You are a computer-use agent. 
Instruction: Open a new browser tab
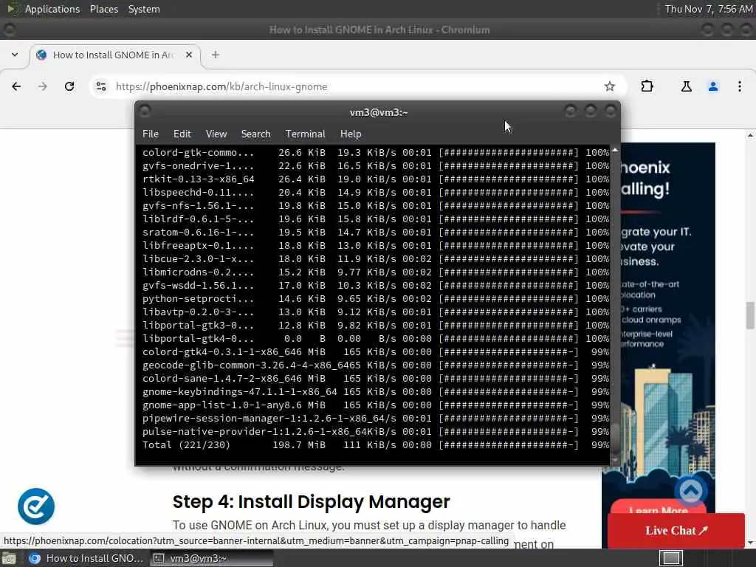[216, 55]
